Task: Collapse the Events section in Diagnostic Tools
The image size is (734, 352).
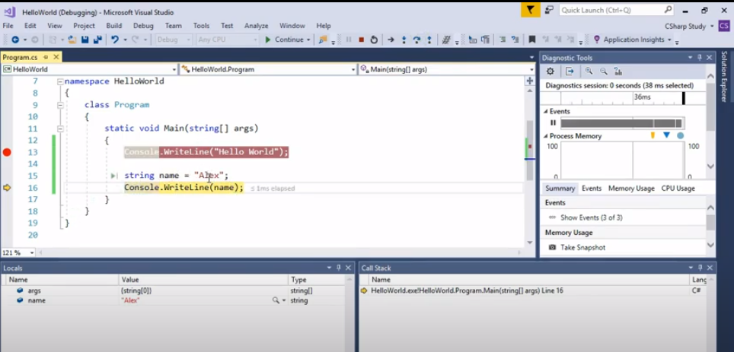Action: (x=546, y=111)
